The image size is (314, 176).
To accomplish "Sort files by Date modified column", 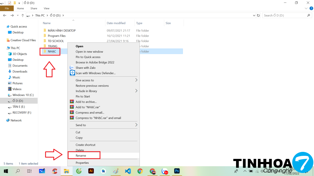I will (116, 23).
